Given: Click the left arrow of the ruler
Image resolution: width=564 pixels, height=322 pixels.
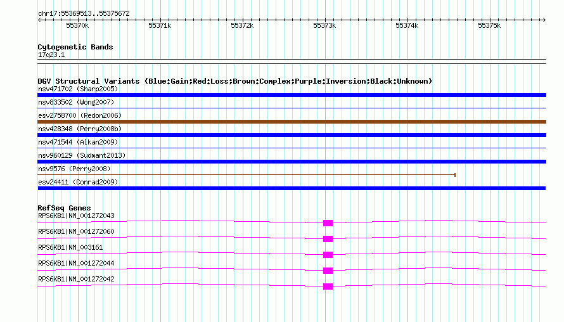Looking at the screenshot, I should click(x=39, y=20).
